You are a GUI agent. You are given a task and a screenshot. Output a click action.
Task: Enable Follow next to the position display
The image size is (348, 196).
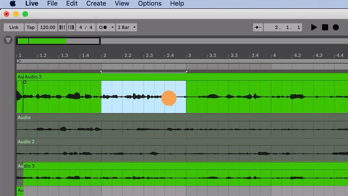258,27
